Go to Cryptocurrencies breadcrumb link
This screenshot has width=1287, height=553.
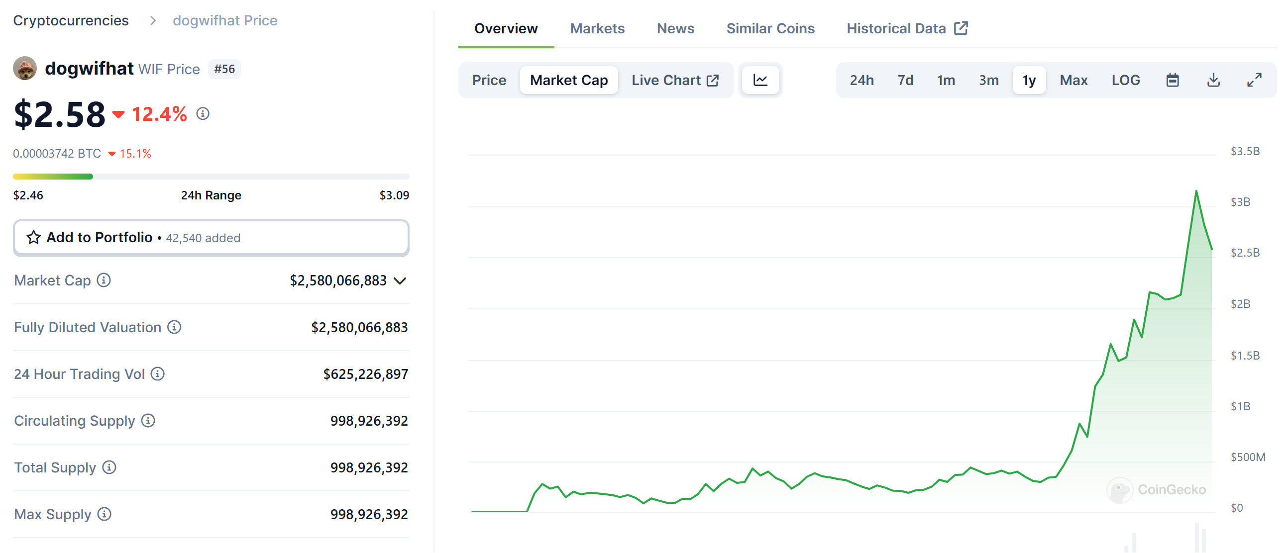click(x=71, y=20)
